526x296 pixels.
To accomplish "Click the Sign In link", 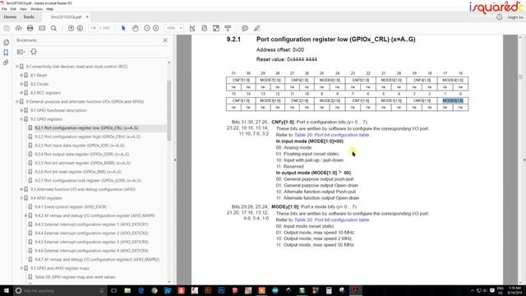I will tap(515, 17).
